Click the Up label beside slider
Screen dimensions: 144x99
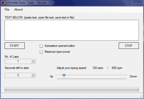(52, 76)
